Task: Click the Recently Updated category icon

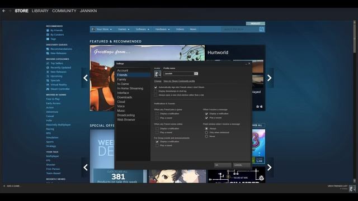Action: (x=48, y=68)
